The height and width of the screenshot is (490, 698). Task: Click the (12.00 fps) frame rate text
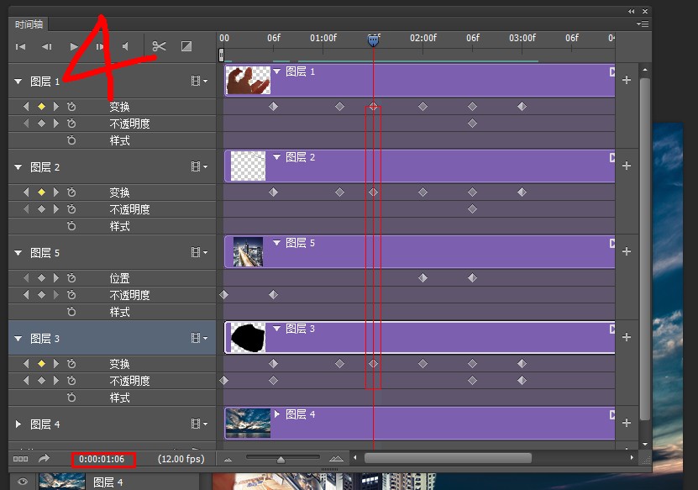click(181, 459)
